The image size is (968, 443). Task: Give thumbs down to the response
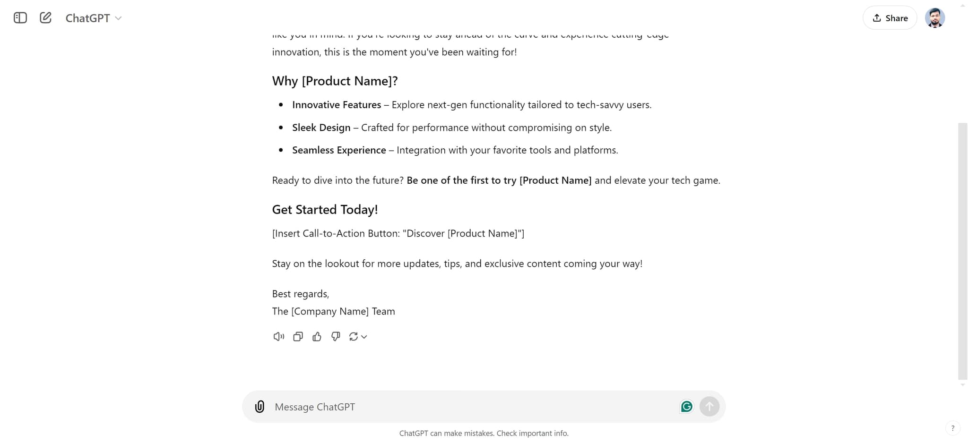[336, 337]
